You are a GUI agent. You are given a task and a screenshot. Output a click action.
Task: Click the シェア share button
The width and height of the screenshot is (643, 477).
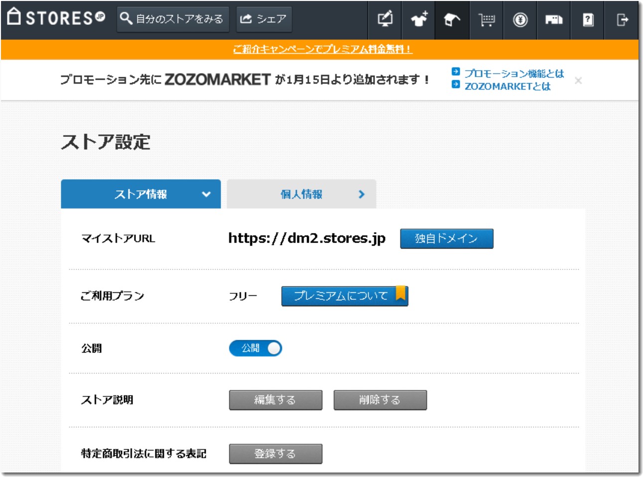click(x=264, y=19)
